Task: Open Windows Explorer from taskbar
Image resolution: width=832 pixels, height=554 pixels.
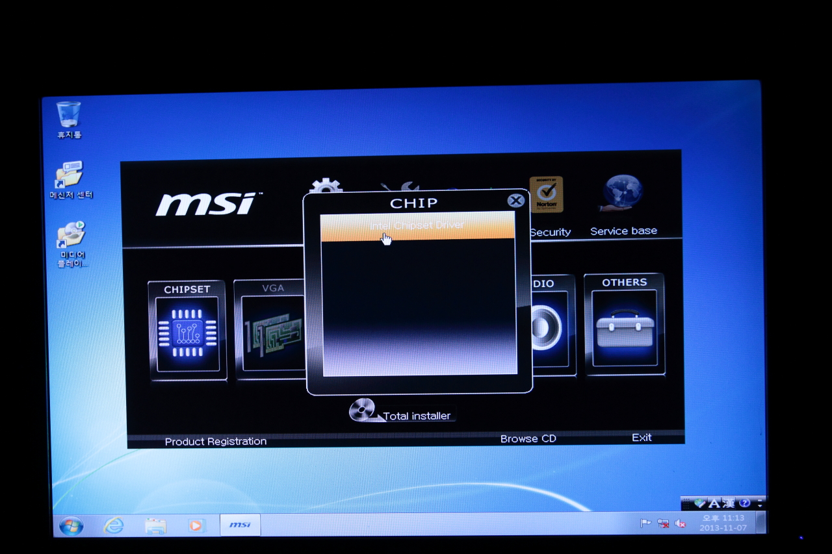Action: point(155,525)
